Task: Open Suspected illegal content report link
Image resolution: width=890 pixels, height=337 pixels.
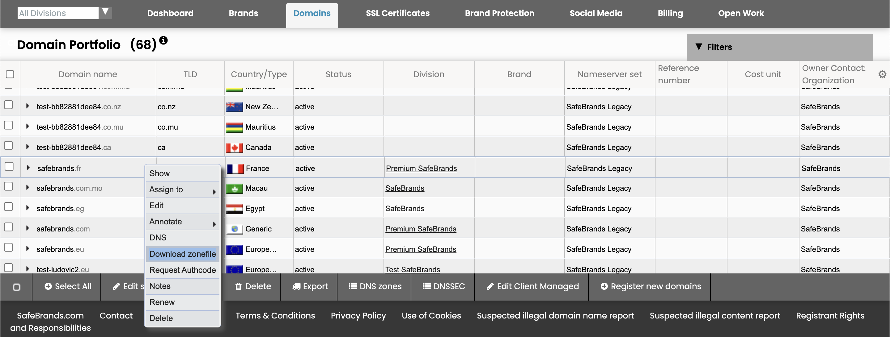Action: [x=715, y=316]
